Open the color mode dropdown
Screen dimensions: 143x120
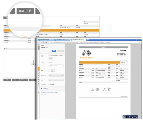(56, 80)
